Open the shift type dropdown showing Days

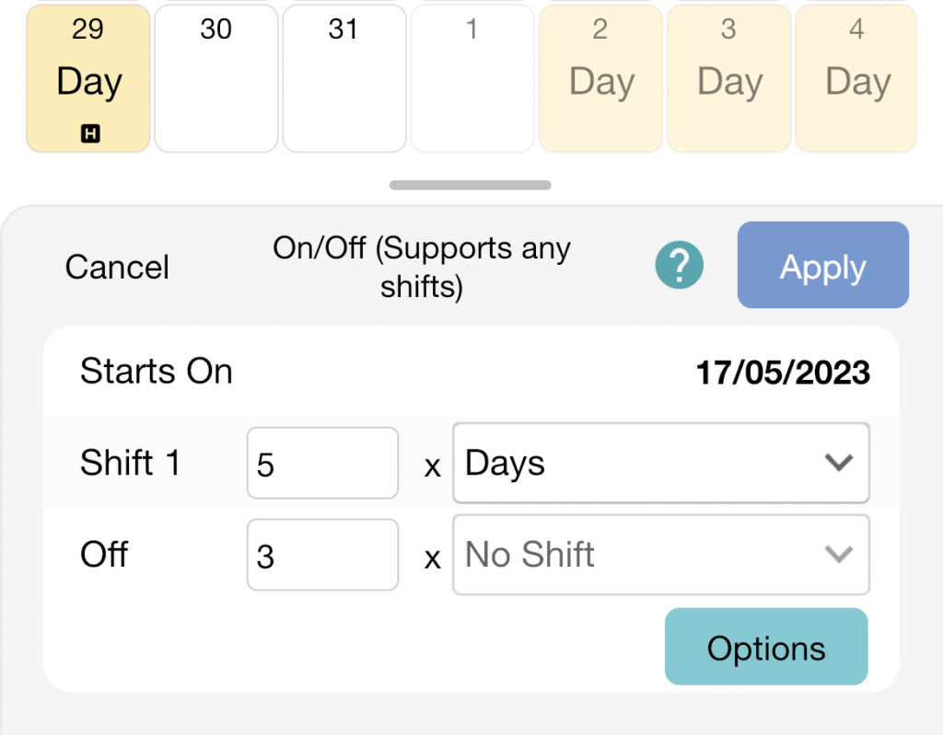click(x=660, y=463)
